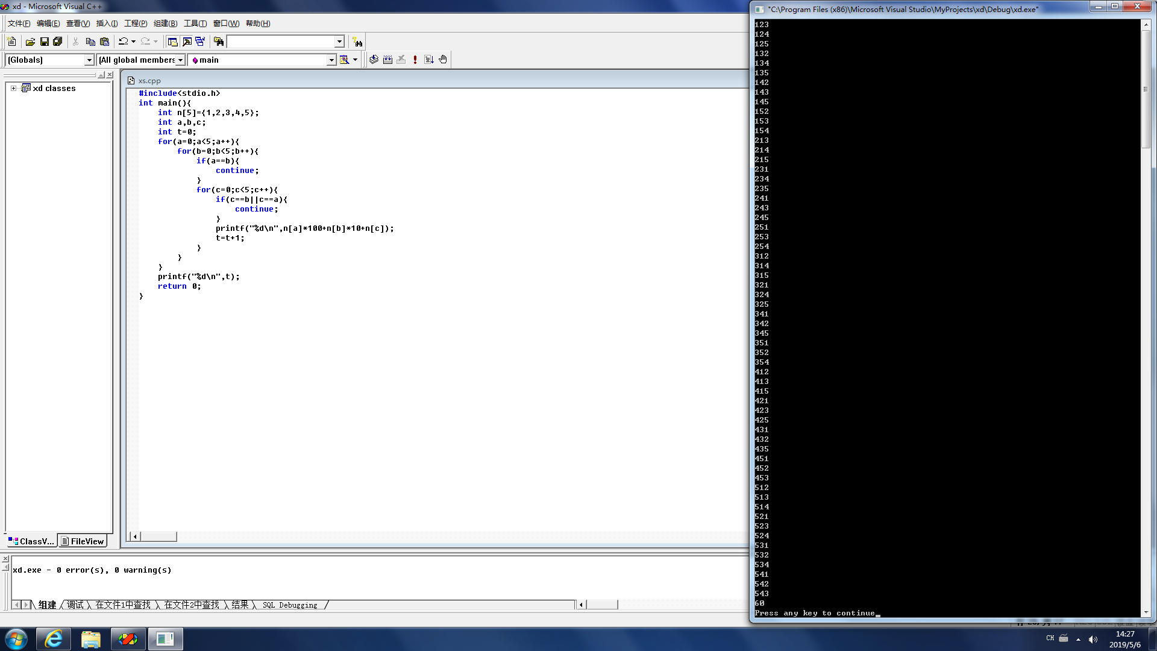Select the 调试 output tab
The image size is (1157, 651).
tap(75, 605)
